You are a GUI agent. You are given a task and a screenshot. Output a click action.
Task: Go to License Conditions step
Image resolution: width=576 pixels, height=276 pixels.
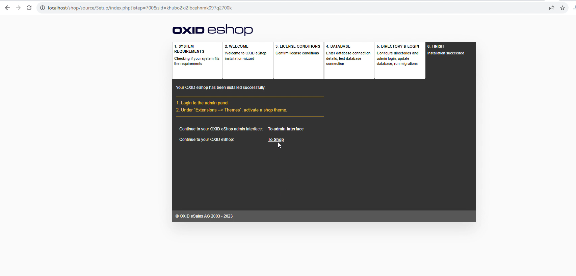[298, 49]
